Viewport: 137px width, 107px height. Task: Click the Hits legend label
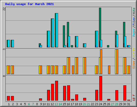pos(134,11)
